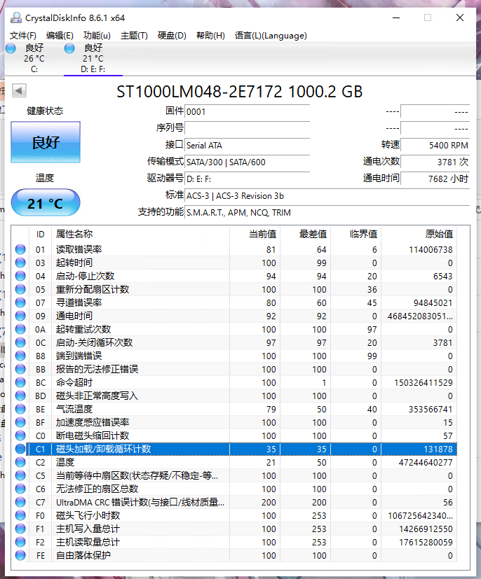Select the 重新分配扇区计数 row
Viewport: 481px width, 579px height.
(x=234, y=289)
